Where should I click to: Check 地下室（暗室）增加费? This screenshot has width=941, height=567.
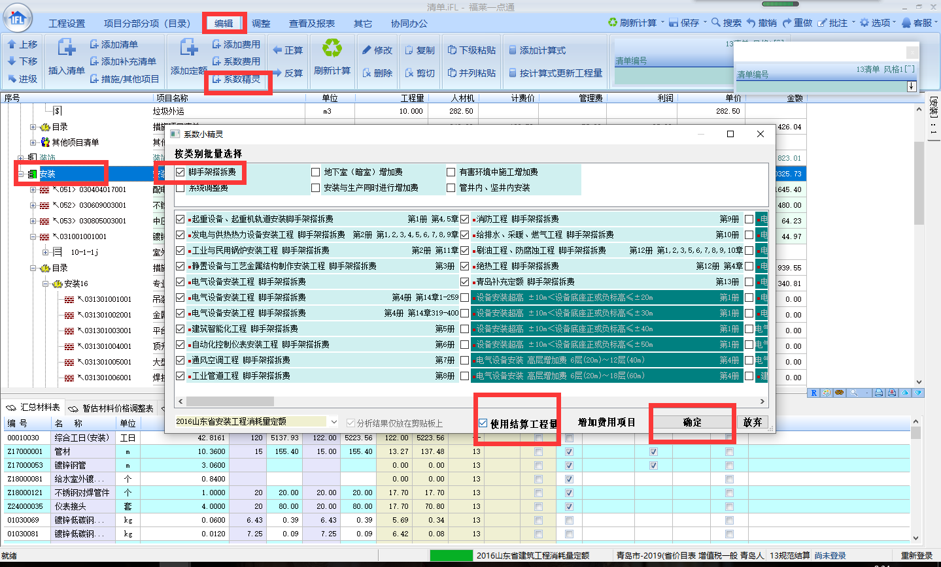click(x=315, y=172)
